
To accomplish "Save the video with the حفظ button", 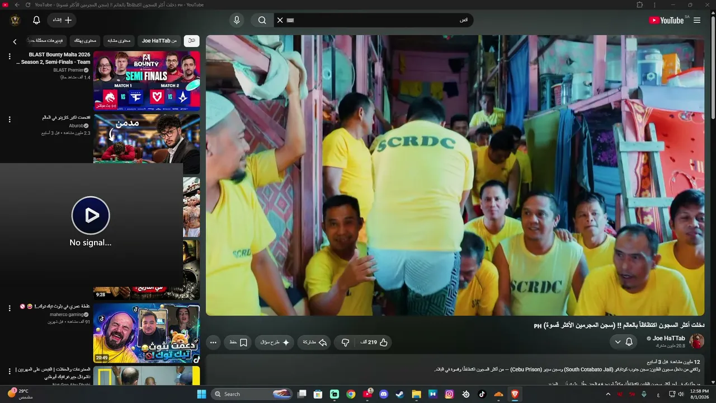I will [238, 342].
